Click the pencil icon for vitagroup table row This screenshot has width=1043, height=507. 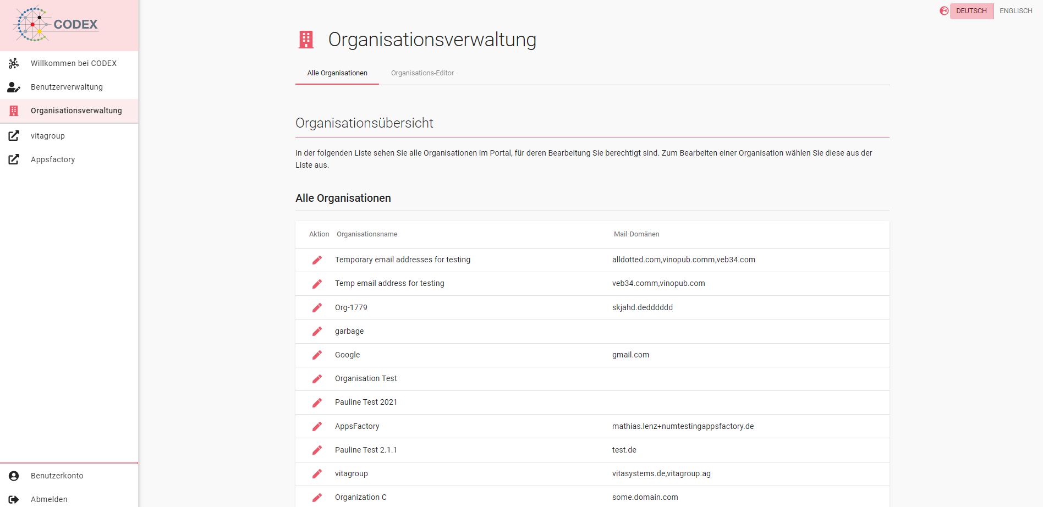tap(317, 473)
